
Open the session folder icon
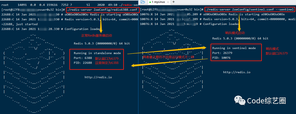(x=143, y=2)
